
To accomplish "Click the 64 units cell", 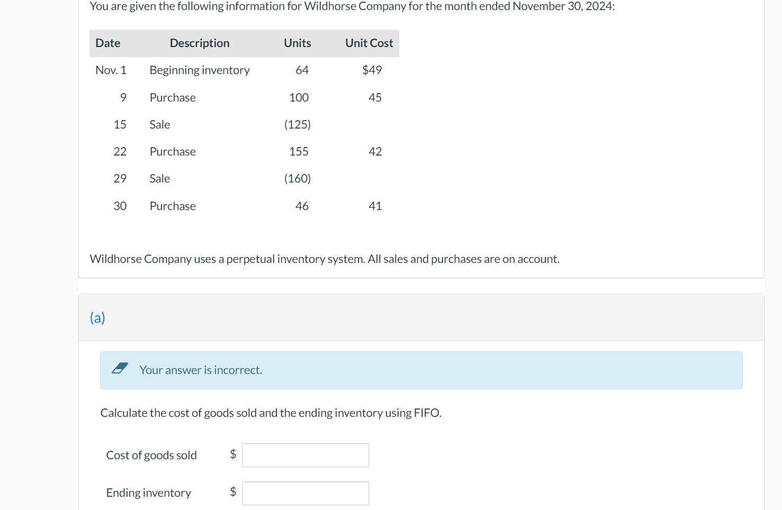I will [x=302, y=70].
